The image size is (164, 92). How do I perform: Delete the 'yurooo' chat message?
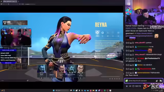click(133, 43)
